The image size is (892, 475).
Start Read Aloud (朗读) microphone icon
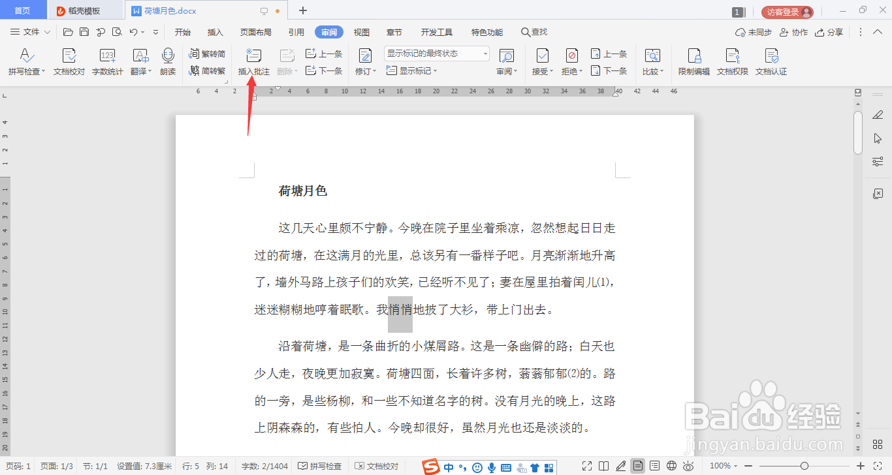click(168, 63)
